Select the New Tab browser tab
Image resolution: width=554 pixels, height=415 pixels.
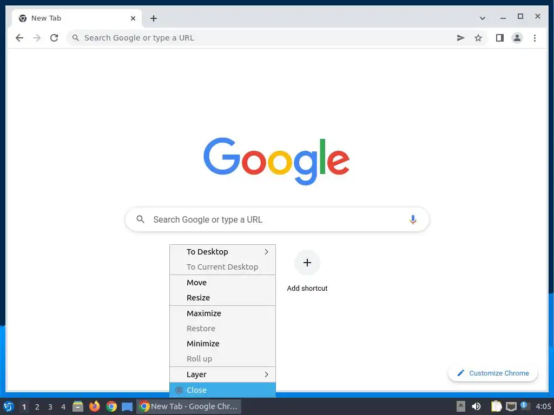point(77,18)
